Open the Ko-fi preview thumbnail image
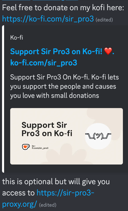 click(x=67, y=136)
